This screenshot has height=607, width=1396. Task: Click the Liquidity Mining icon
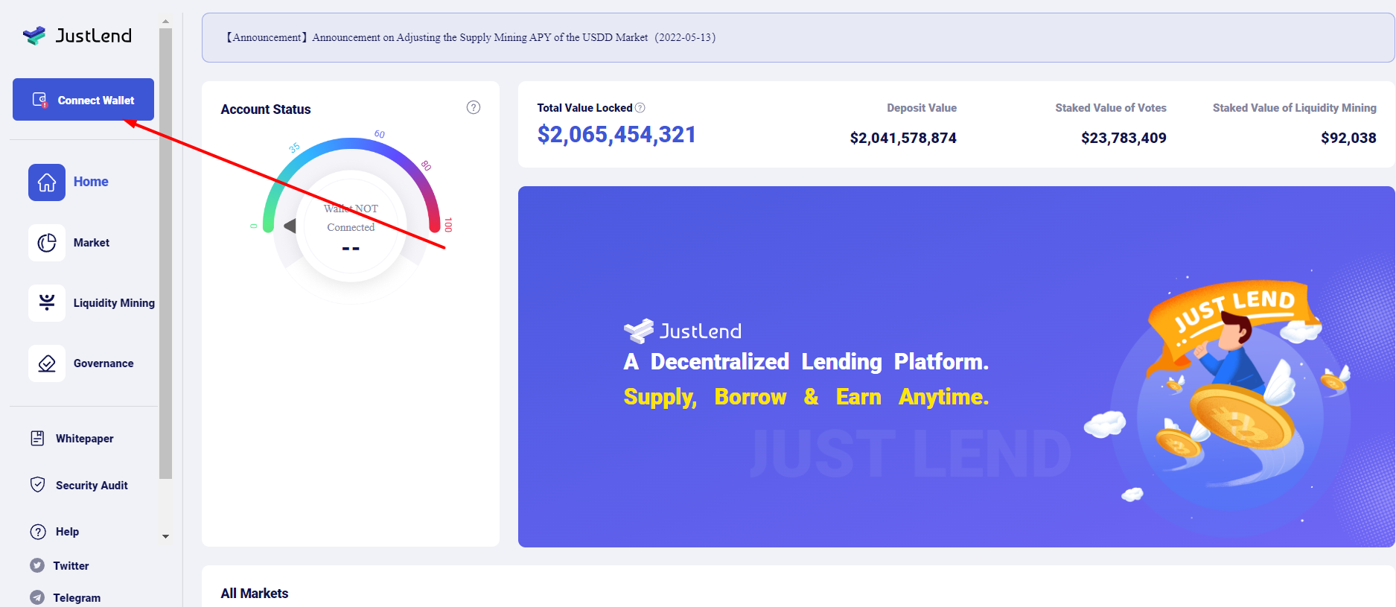click(x=47, y=303)
